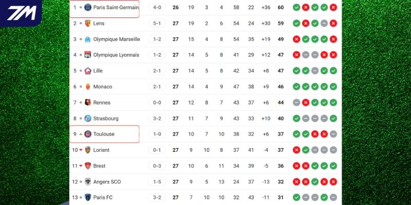Click the 0-3 score badge for Brest
411x205 pixels.
pyautogui.click(x=157, y=166)
